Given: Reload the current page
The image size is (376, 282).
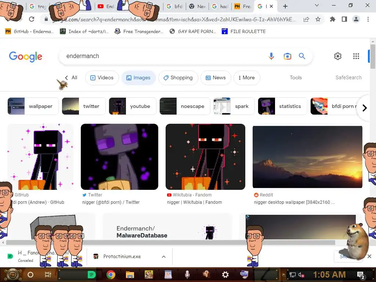Looking at the screenshot, I should coord(32,19).
